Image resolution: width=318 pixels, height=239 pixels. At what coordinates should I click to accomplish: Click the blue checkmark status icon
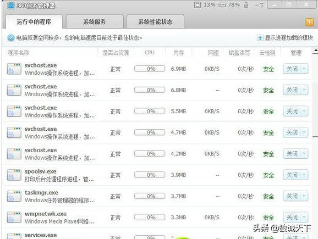(x=11, y=38)
